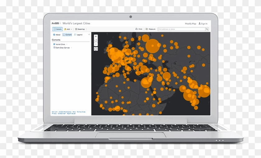The height and width of the screenshot is (158, 261).
Task: Open the Modify Map link
Action: pos(190,24)
